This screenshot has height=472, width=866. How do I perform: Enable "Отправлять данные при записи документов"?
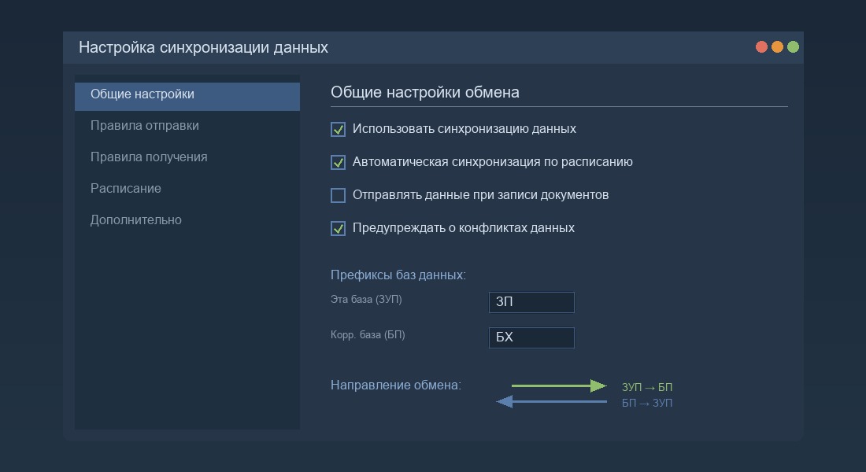(x=338, y=195)
